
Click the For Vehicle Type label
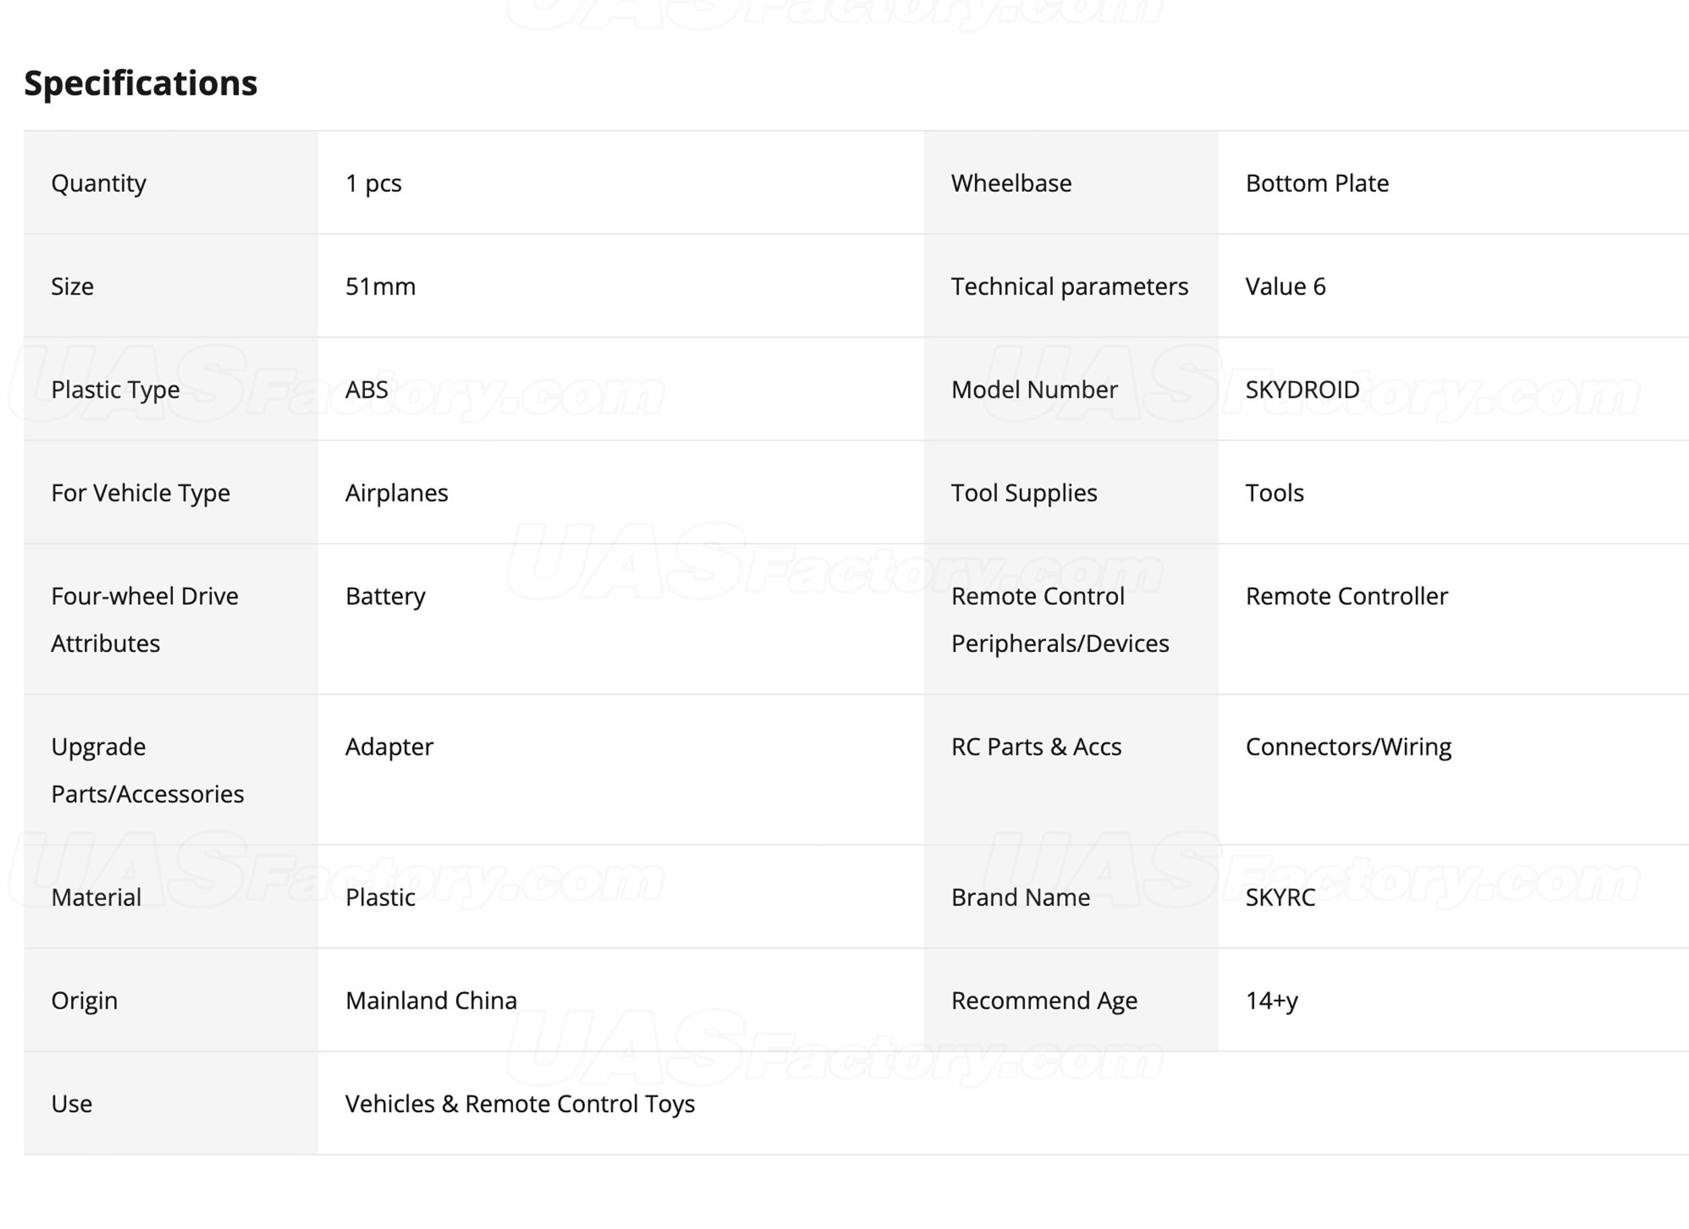(x=141, y=493)
